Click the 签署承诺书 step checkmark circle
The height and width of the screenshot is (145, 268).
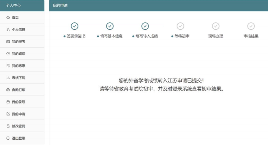(75, 26)
